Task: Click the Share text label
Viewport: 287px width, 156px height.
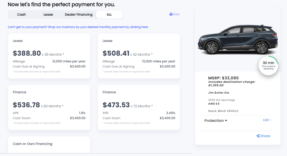Action: [265, 136]
